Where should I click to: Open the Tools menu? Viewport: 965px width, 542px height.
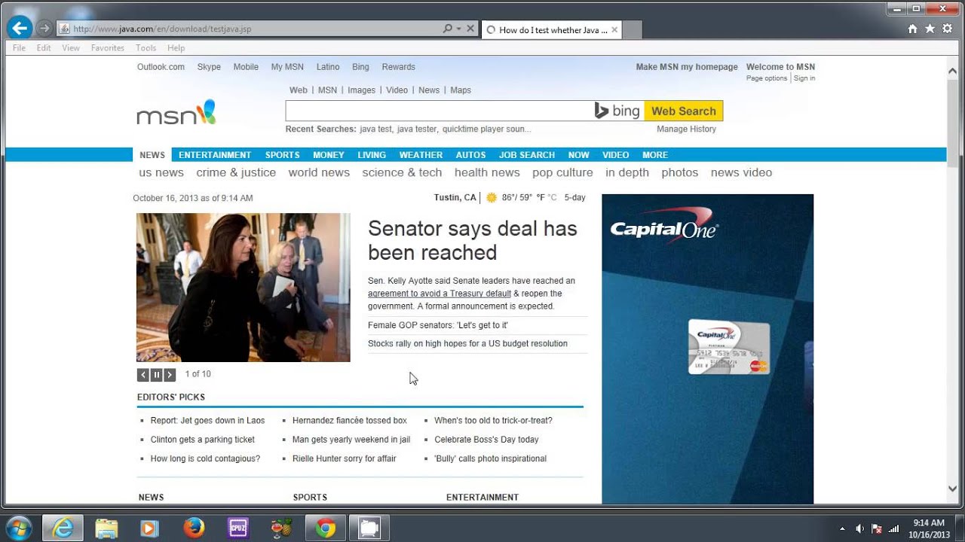[x=146, y=48]
